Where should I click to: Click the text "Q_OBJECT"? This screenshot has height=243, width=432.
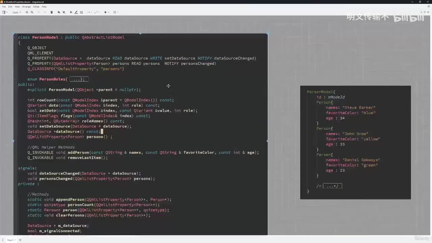click(x=37, y=48)
